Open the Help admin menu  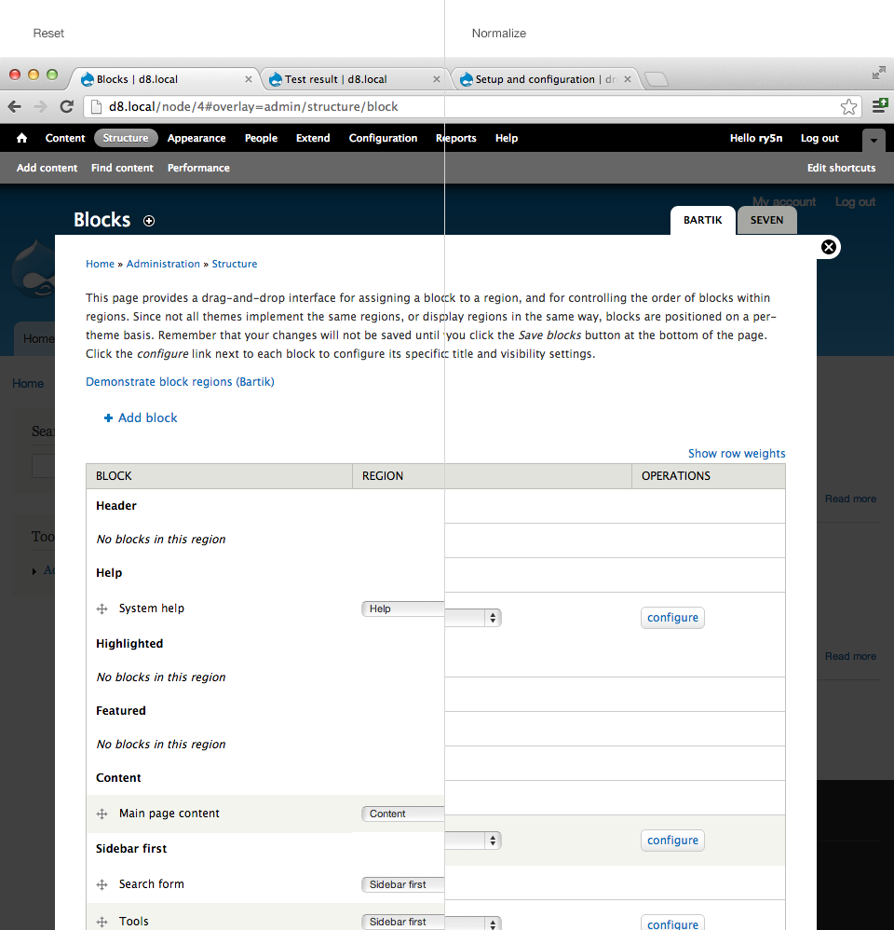pos(507,138)
